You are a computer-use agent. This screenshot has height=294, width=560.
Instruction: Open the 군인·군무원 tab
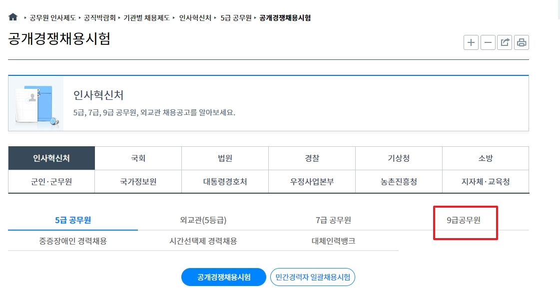(x=50, y=181)
